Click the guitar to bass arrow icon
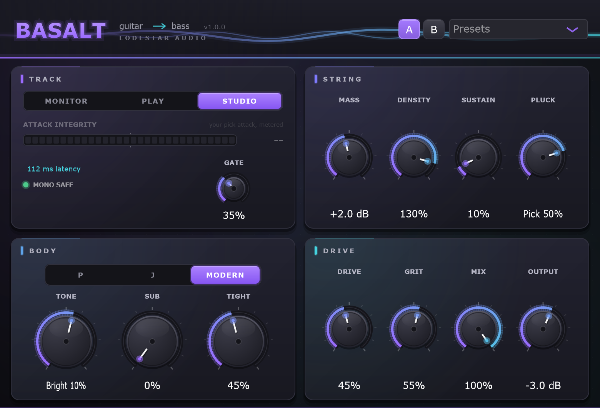 pos(159,26)
